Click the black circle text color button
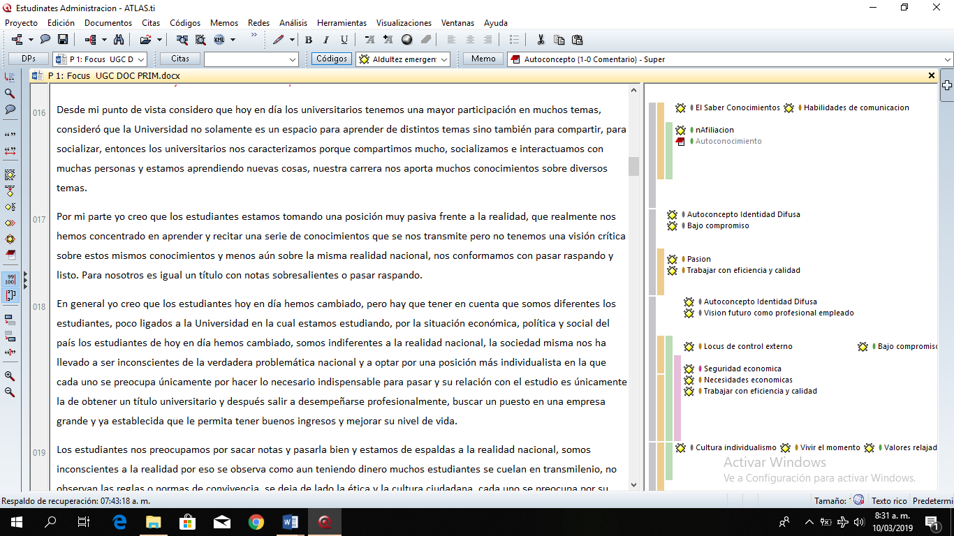The width and height of the screenshot is (954, 536). pos(406,40)
